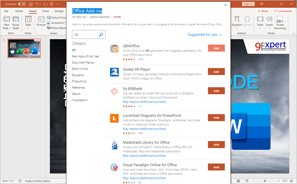Click the magnifier search icon
Image resolution: width=297 pixels, height=184 pixels.
(x=101, y=35)
